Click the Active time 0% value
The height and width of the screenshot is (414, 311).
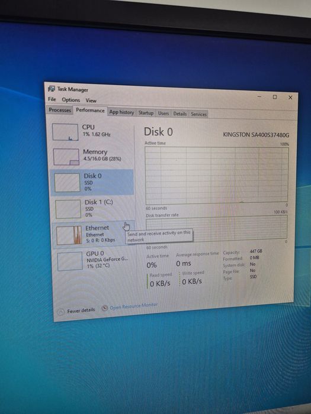(x=152, y=265)
